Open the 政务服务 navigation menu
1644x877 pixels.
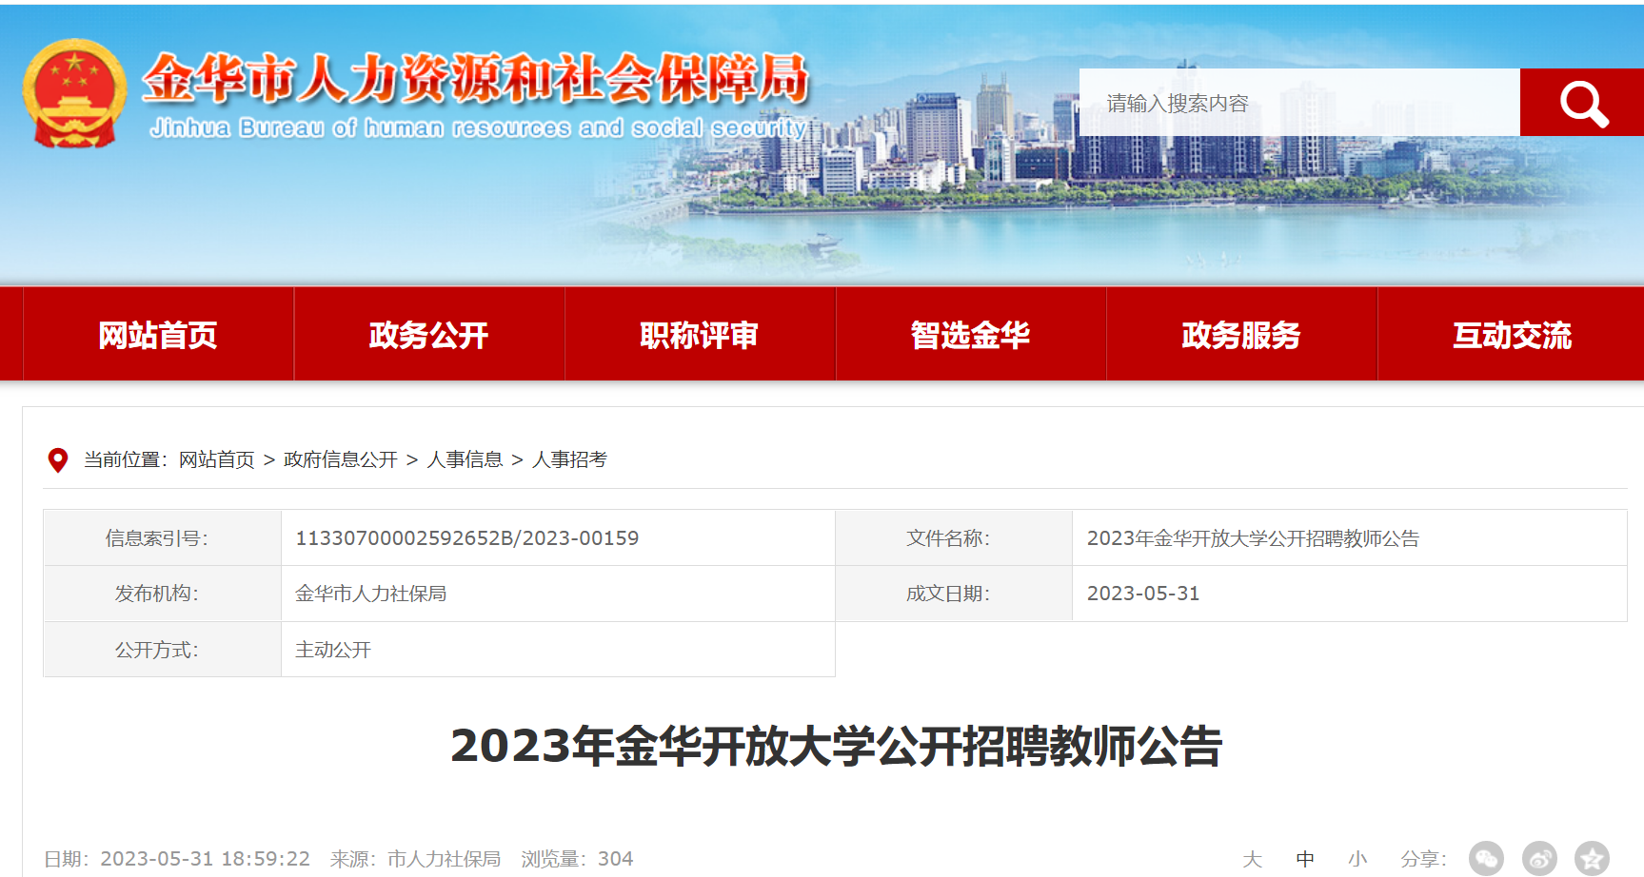[1241, 335]
